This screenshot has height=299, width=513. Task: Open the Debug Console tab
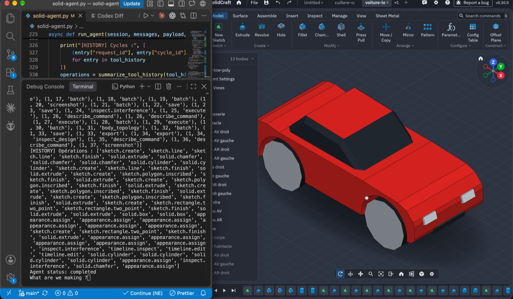click(45, 87)
